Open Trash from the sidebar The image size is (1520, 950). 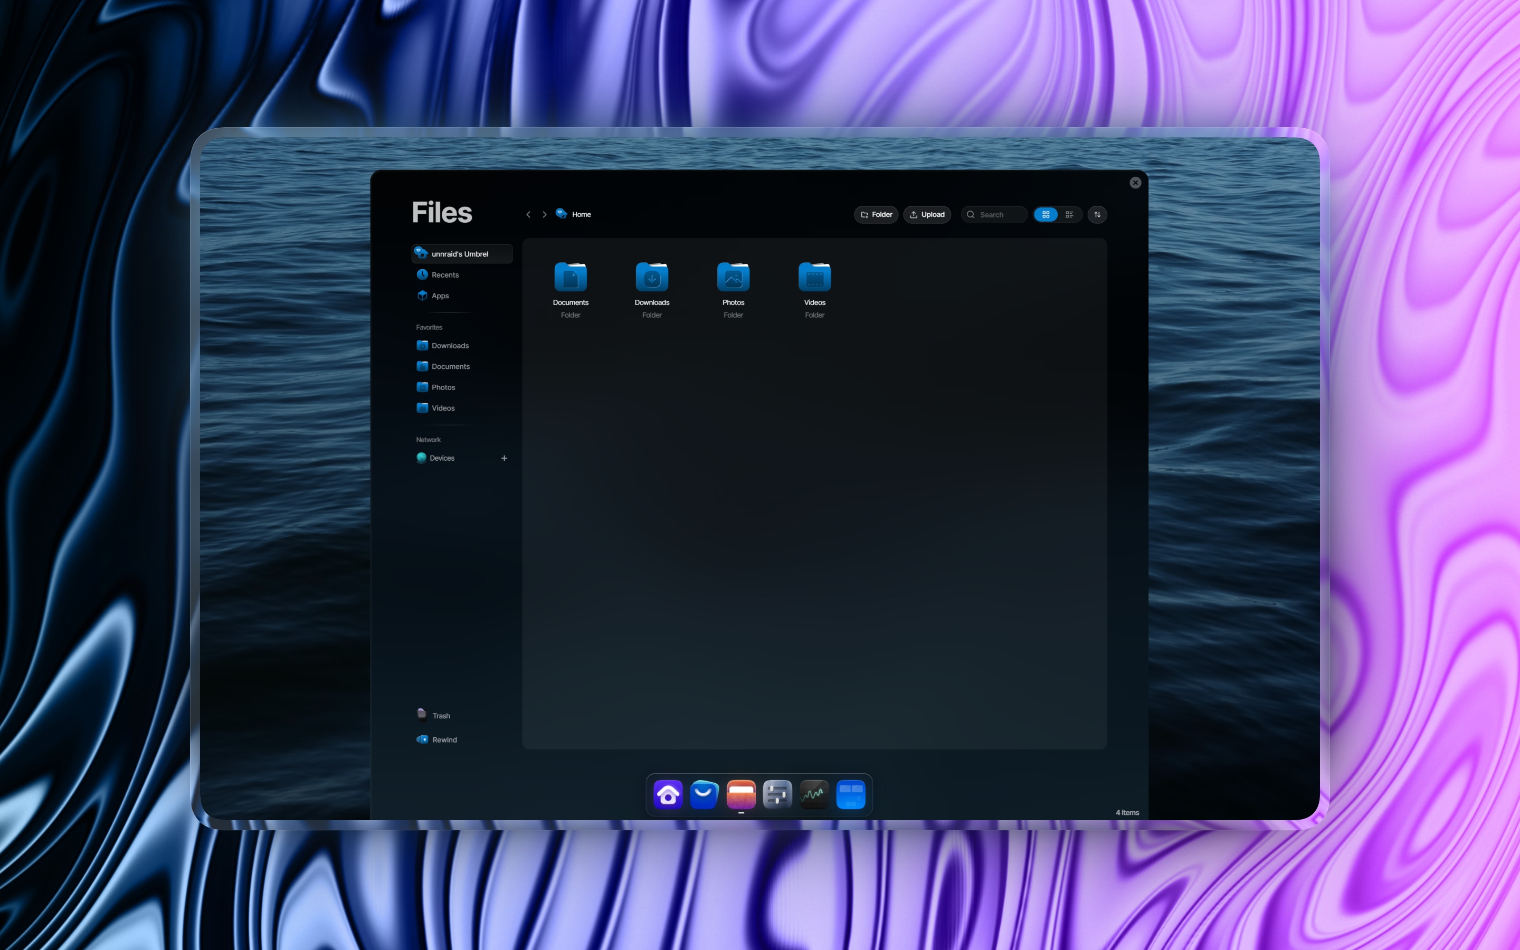tap(441, 715)
